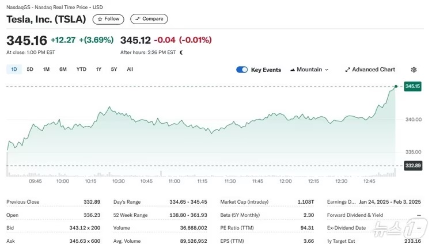Click the Compare chart icon

coord(137,19)
